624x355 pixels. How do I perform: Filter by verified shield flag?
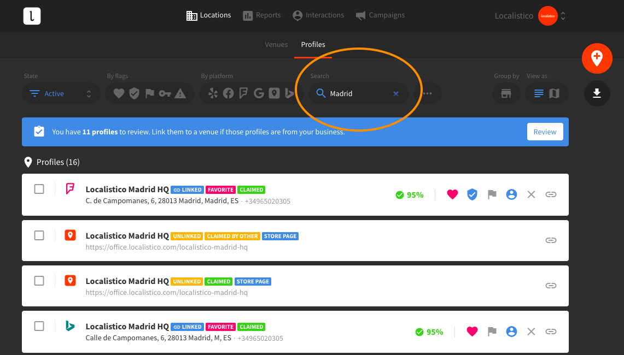coord(134,93)
